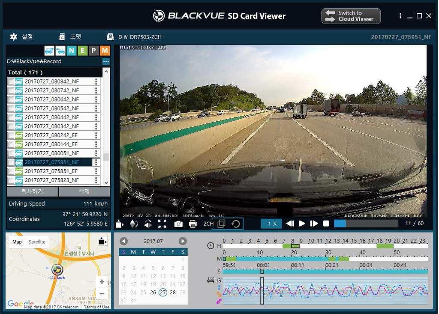Pop out the map window
Viewport: 439px width, 314px height.
click(x=102, y=241)
